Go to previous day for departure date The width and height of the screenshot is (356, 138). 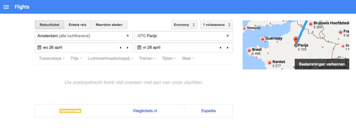coord(120,48)
